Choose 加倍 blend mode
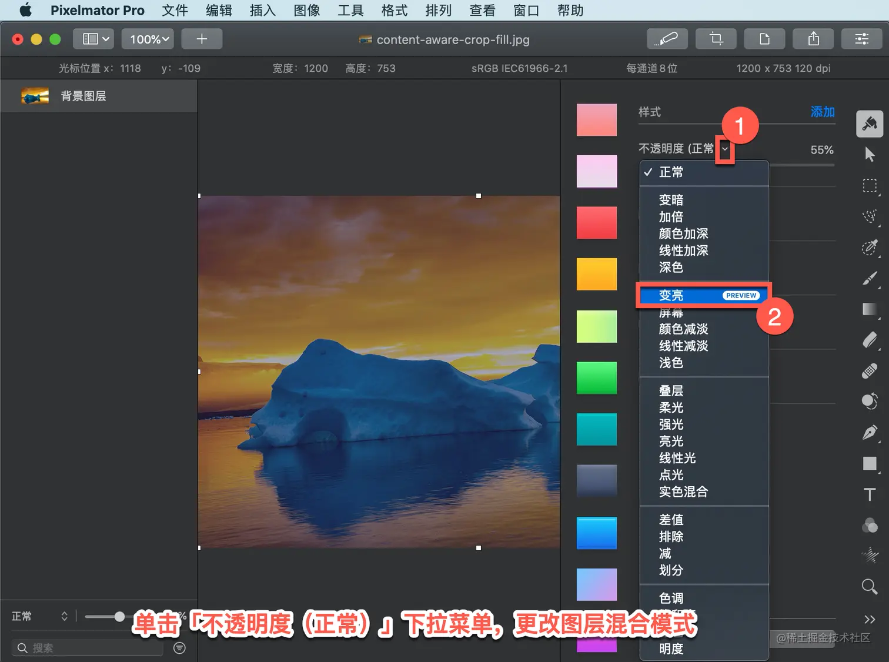 (x=704, y=217)
